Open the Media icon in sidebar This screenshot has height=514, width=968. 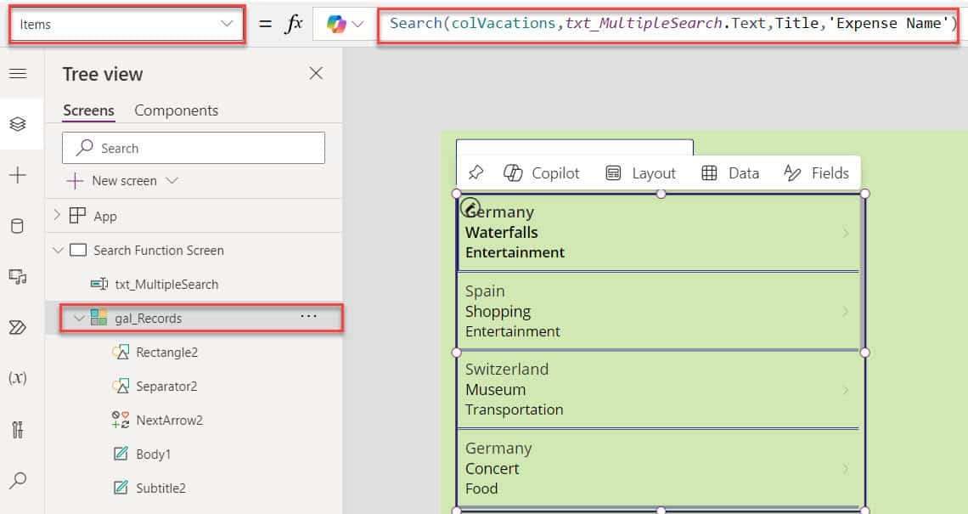click(18, 276)
